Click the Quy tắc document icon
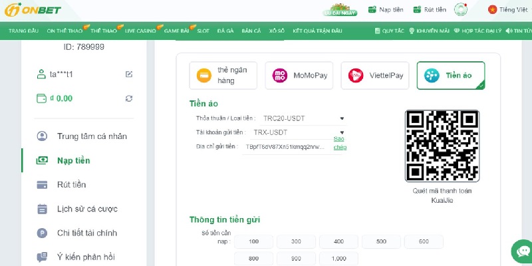Screen dimensions: 532x266 377,31
